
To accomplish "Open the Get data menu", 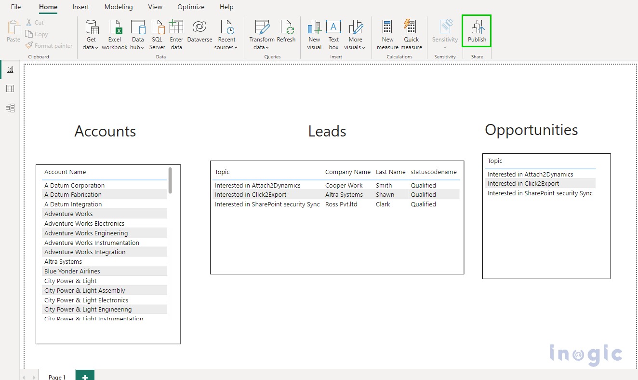I will coord(91,35).
